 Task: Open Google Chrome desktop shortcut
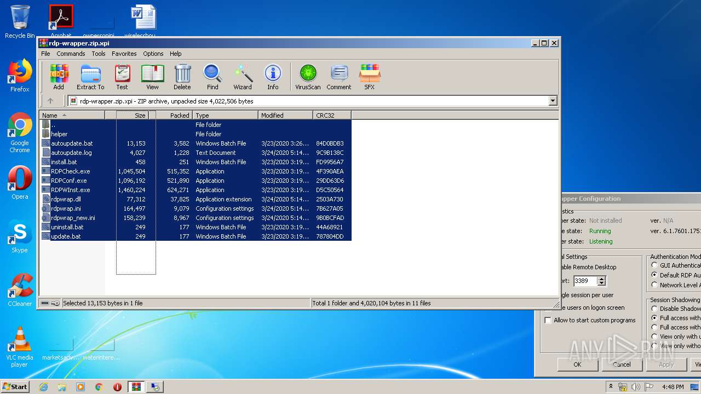point(20,133)
